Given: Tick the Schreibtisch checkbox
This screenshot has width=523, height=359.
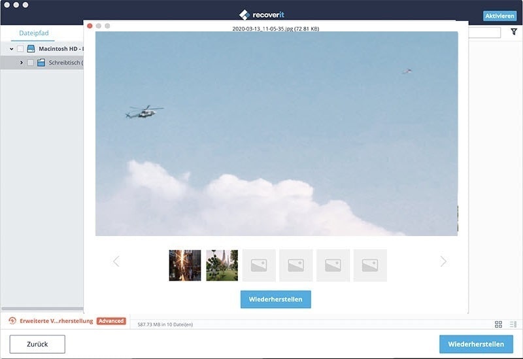Looking at the screenshot, I should point(30,62).
